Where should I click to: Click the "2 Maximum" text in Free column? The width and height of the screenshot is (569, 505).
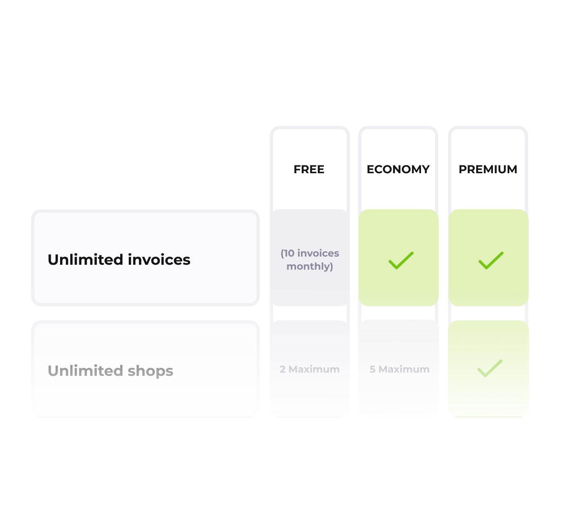[310, 369]
